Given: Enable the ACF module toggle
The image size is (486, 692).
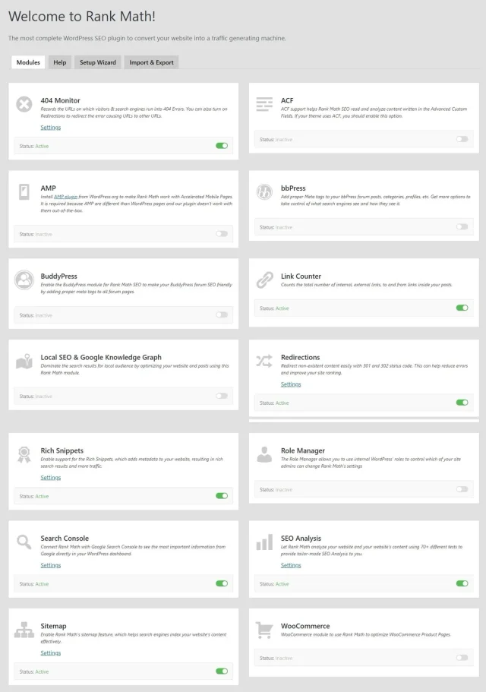Looking at the screenshot, I should click(462, 139).
